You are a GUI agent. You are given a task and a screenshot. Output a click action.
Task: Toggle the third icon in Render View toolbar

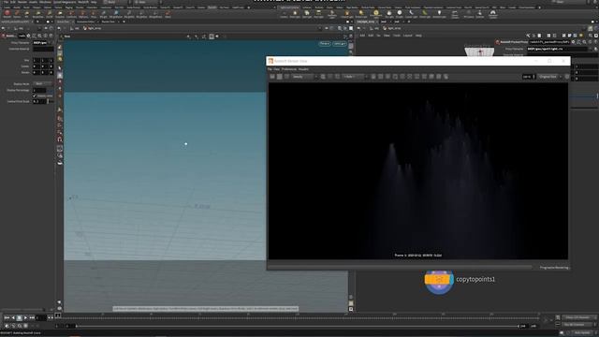click(286, 77)
